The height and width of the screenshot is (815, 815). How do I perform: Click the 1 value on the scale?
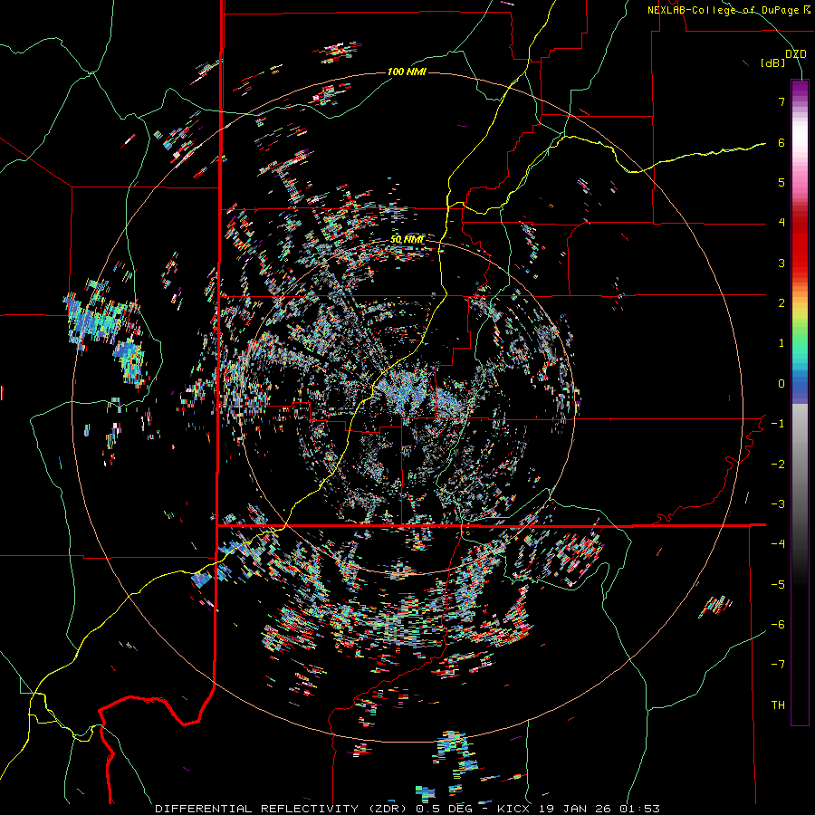[781, 343]
